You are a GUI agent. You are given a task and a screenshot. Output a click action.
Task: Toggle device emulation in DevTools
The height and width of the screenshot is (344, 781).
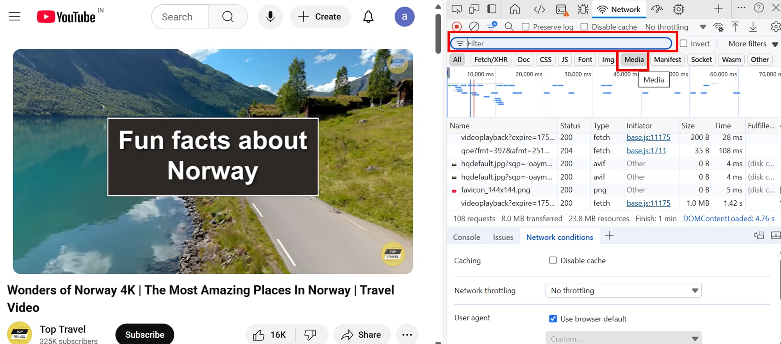click(474, 9)
